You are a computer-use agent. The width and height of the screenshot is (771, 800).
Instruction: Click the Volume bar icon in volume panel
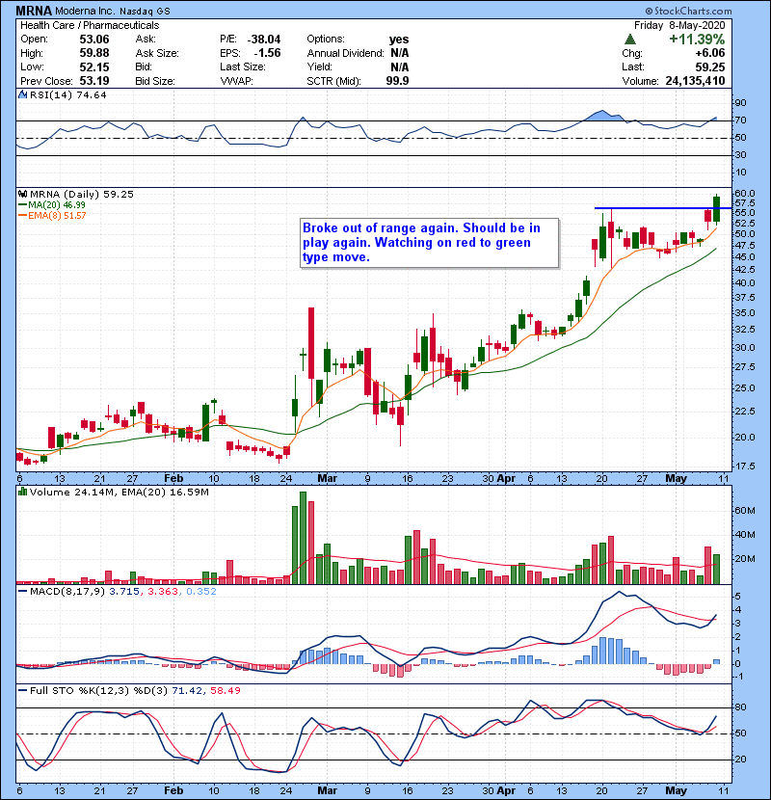pyautogui.click(x=22, y=492)
